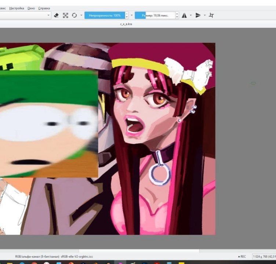Enable preserve alpha checkerboard icon
The height and width of the screenshot is (264, 276).
(x=65, y=15)
